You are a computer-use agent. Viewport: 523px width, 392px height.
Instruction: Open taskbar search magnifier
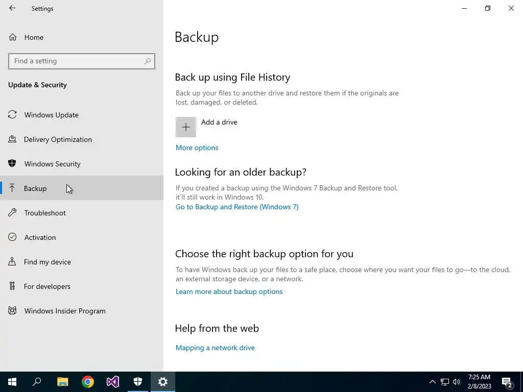[37, 382]
